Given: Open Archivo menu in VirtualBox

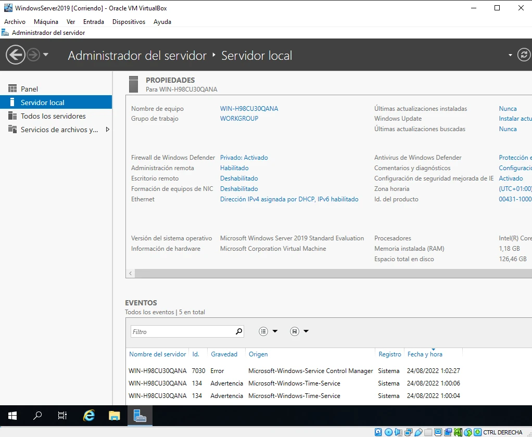Looking at the screenshot, I should click(15, 22).
